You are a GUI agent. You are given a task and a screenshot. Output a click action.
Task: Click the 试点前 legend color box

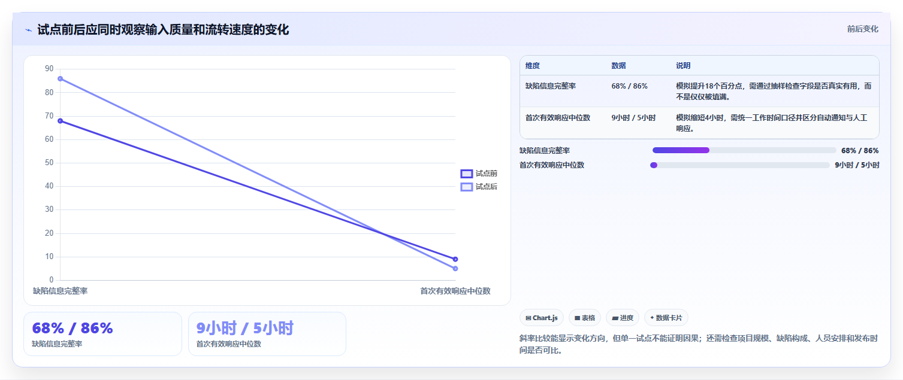click(467, 174)
